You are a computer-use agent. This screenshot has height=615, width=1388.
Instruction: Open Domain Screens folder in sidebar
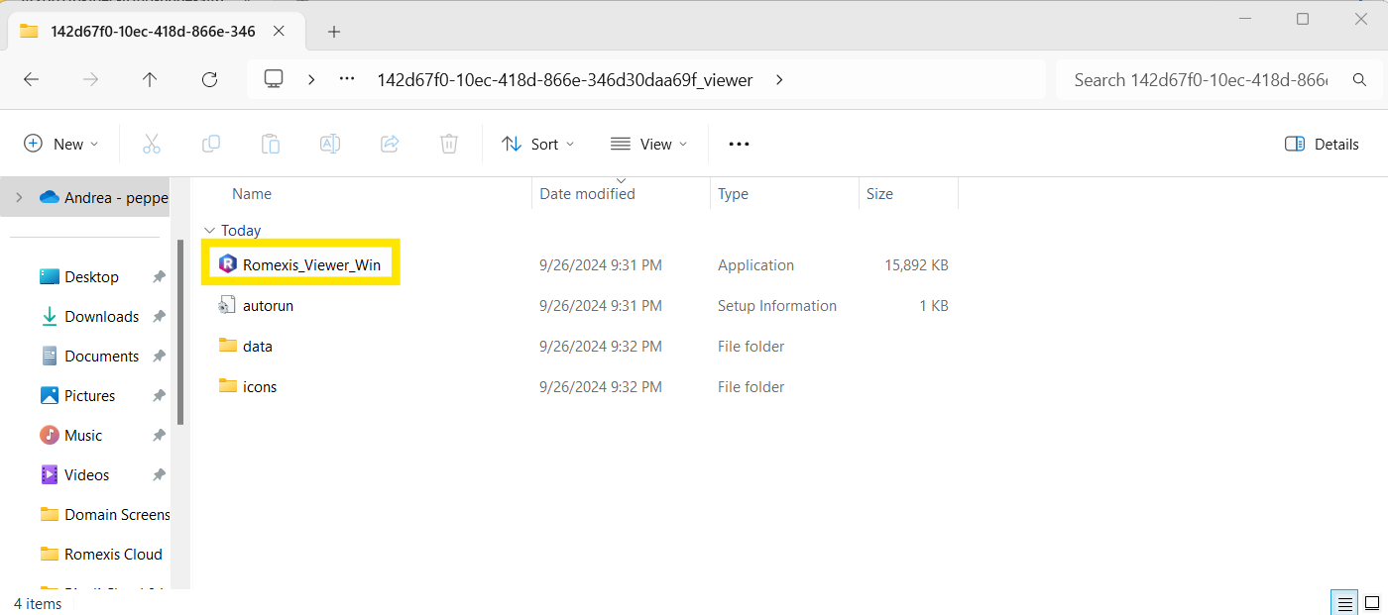105,515
